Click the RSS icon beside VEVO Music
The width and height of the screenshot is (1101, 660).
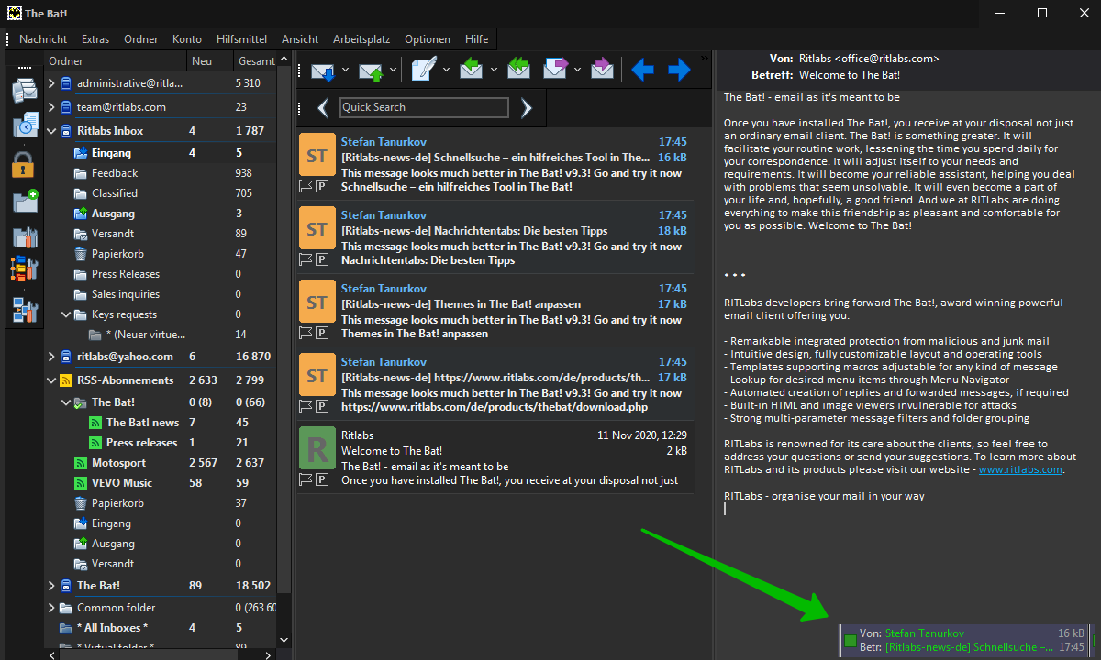click(x=80, y=483)
